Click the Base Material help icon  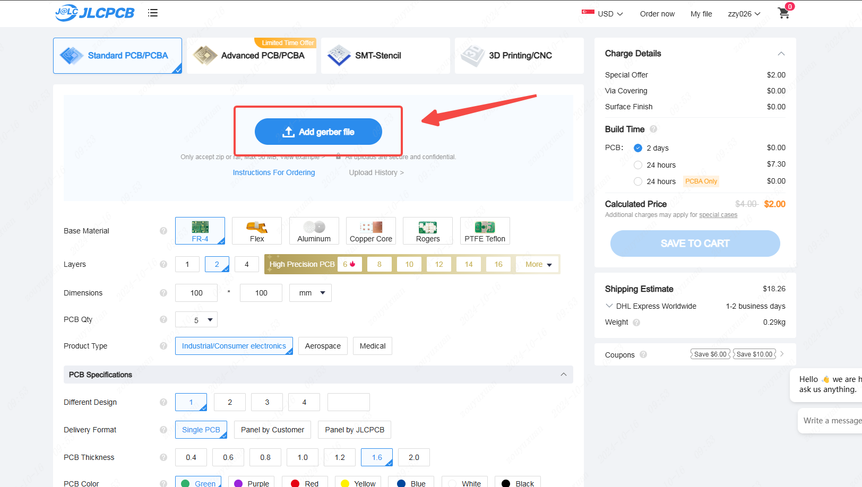tap(163, 231)
